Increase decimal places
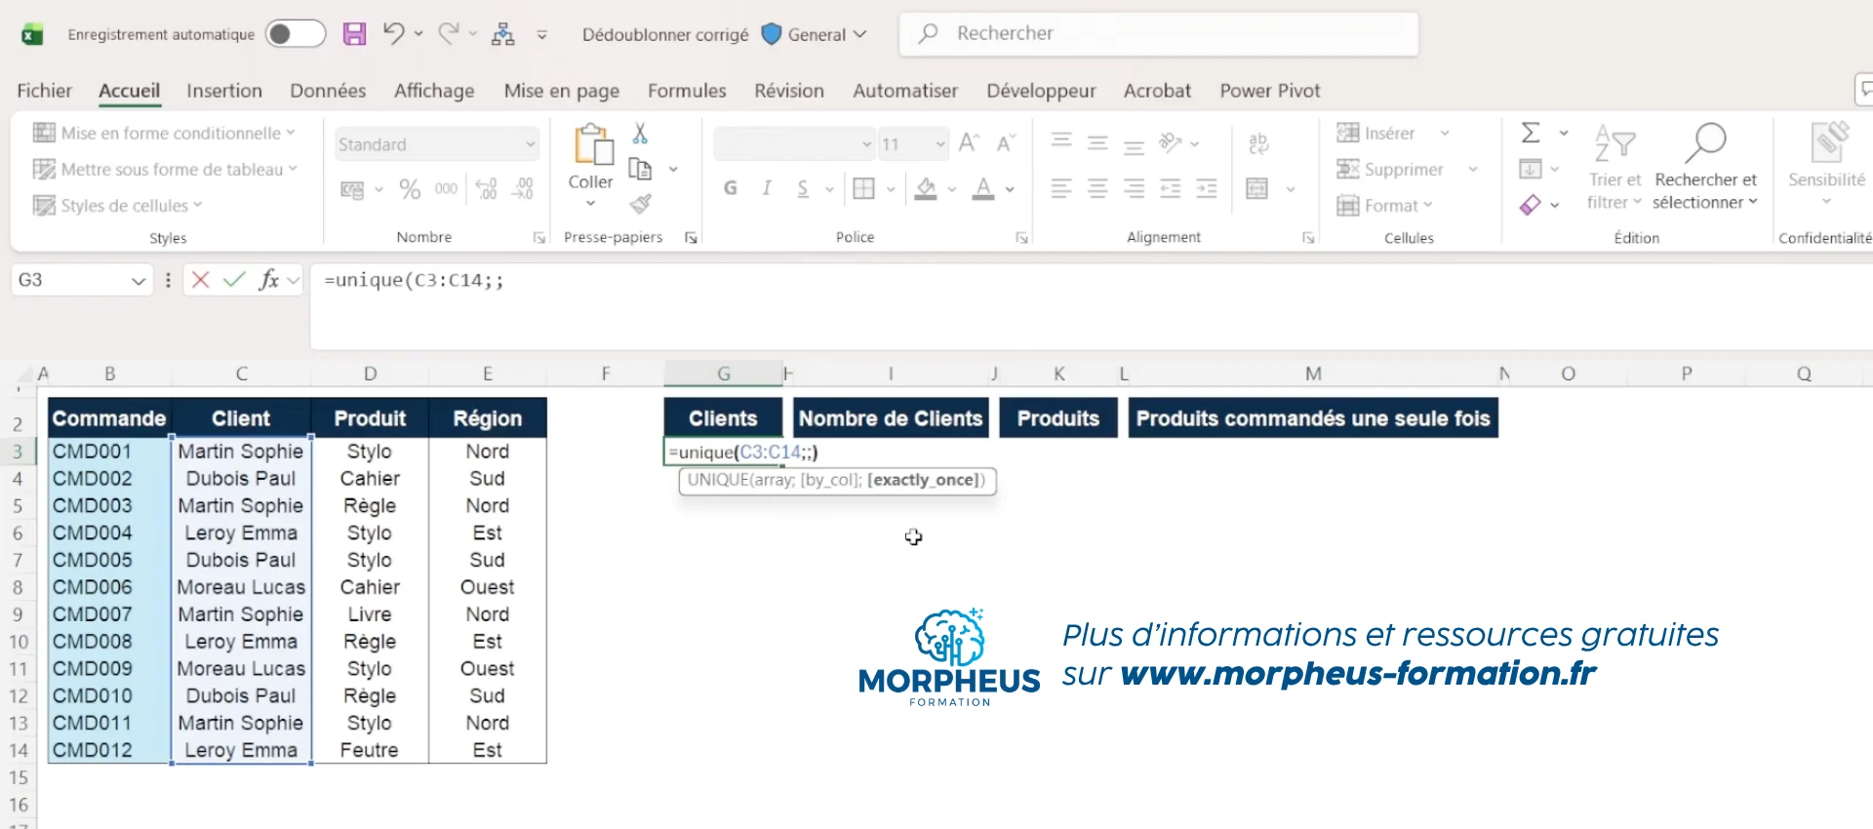 [x=486, y=189]
